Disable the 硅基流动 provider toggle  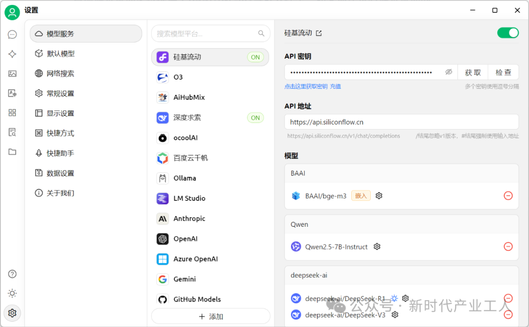[x=508, y=33]
